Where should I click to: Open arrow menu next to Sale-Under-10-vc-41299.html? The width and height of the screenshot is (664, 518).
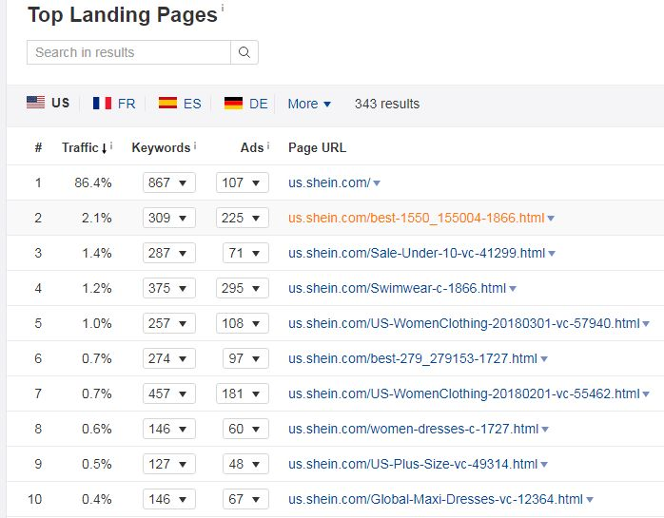pos(552,254)
